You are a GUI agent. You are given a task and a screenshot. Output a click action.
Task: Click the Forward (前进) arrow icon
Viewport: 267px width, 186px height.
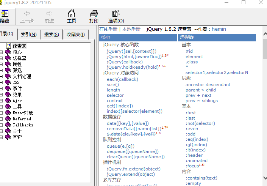click(x=49, y=14)
